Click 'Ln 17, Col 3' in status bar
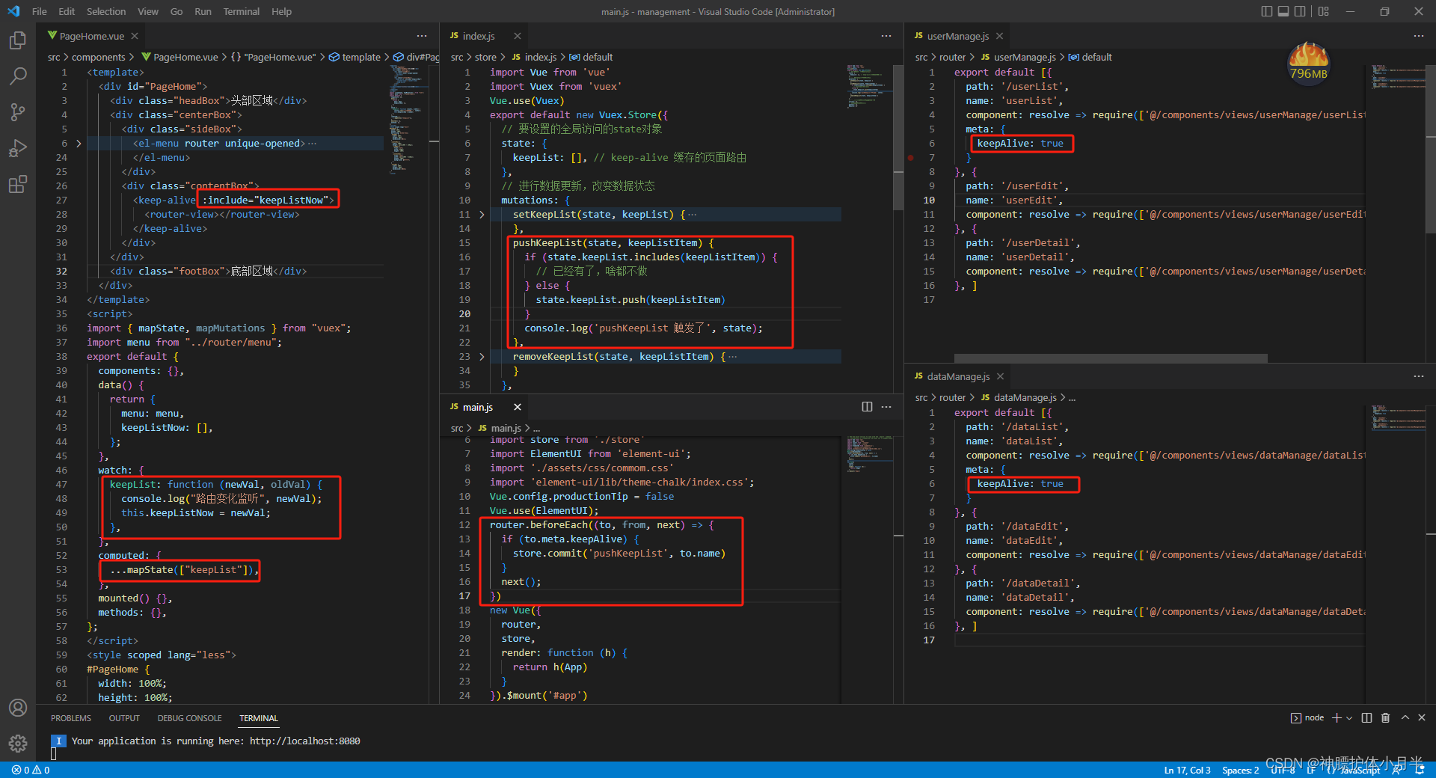Screen dimensions: 1436x778 1187,770
